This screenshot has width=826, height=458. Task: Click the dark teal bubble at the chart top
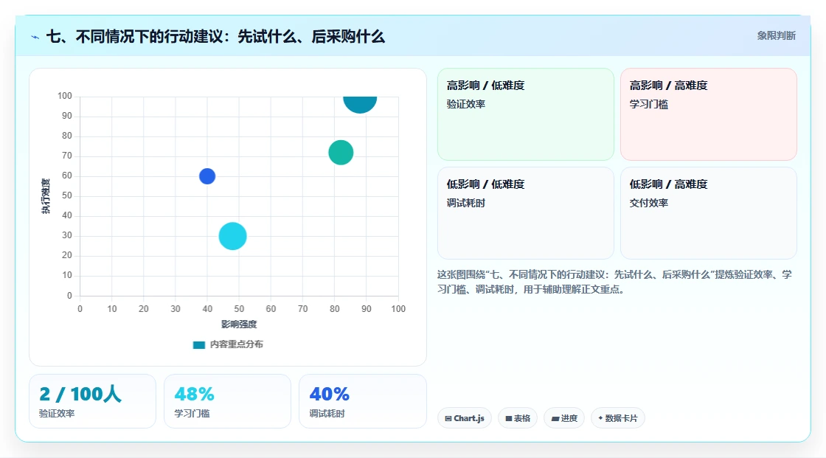click(x=360, y=104)
